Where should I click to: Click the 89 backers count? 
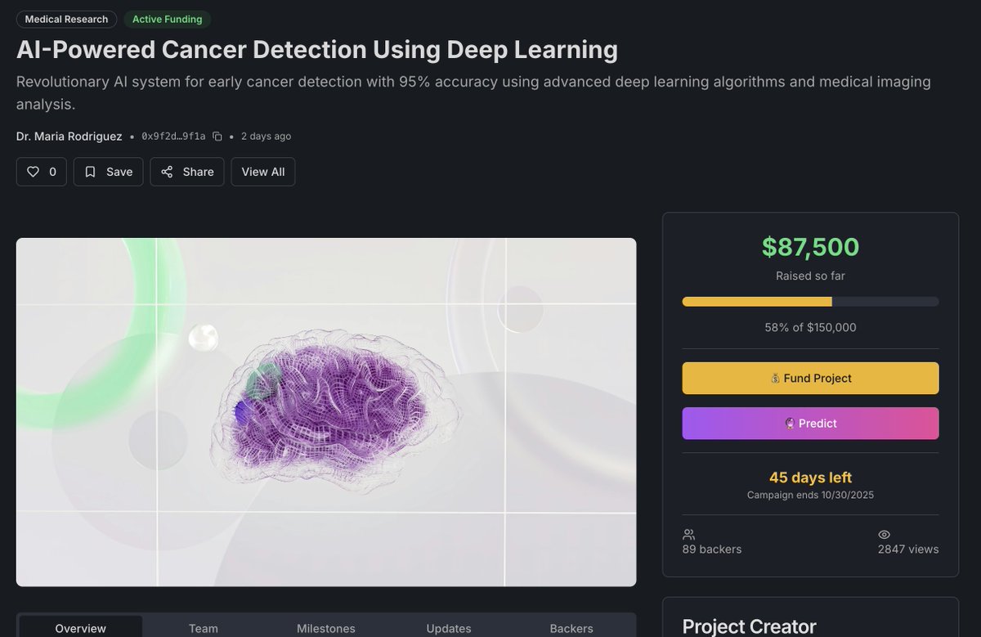[712, 550]
